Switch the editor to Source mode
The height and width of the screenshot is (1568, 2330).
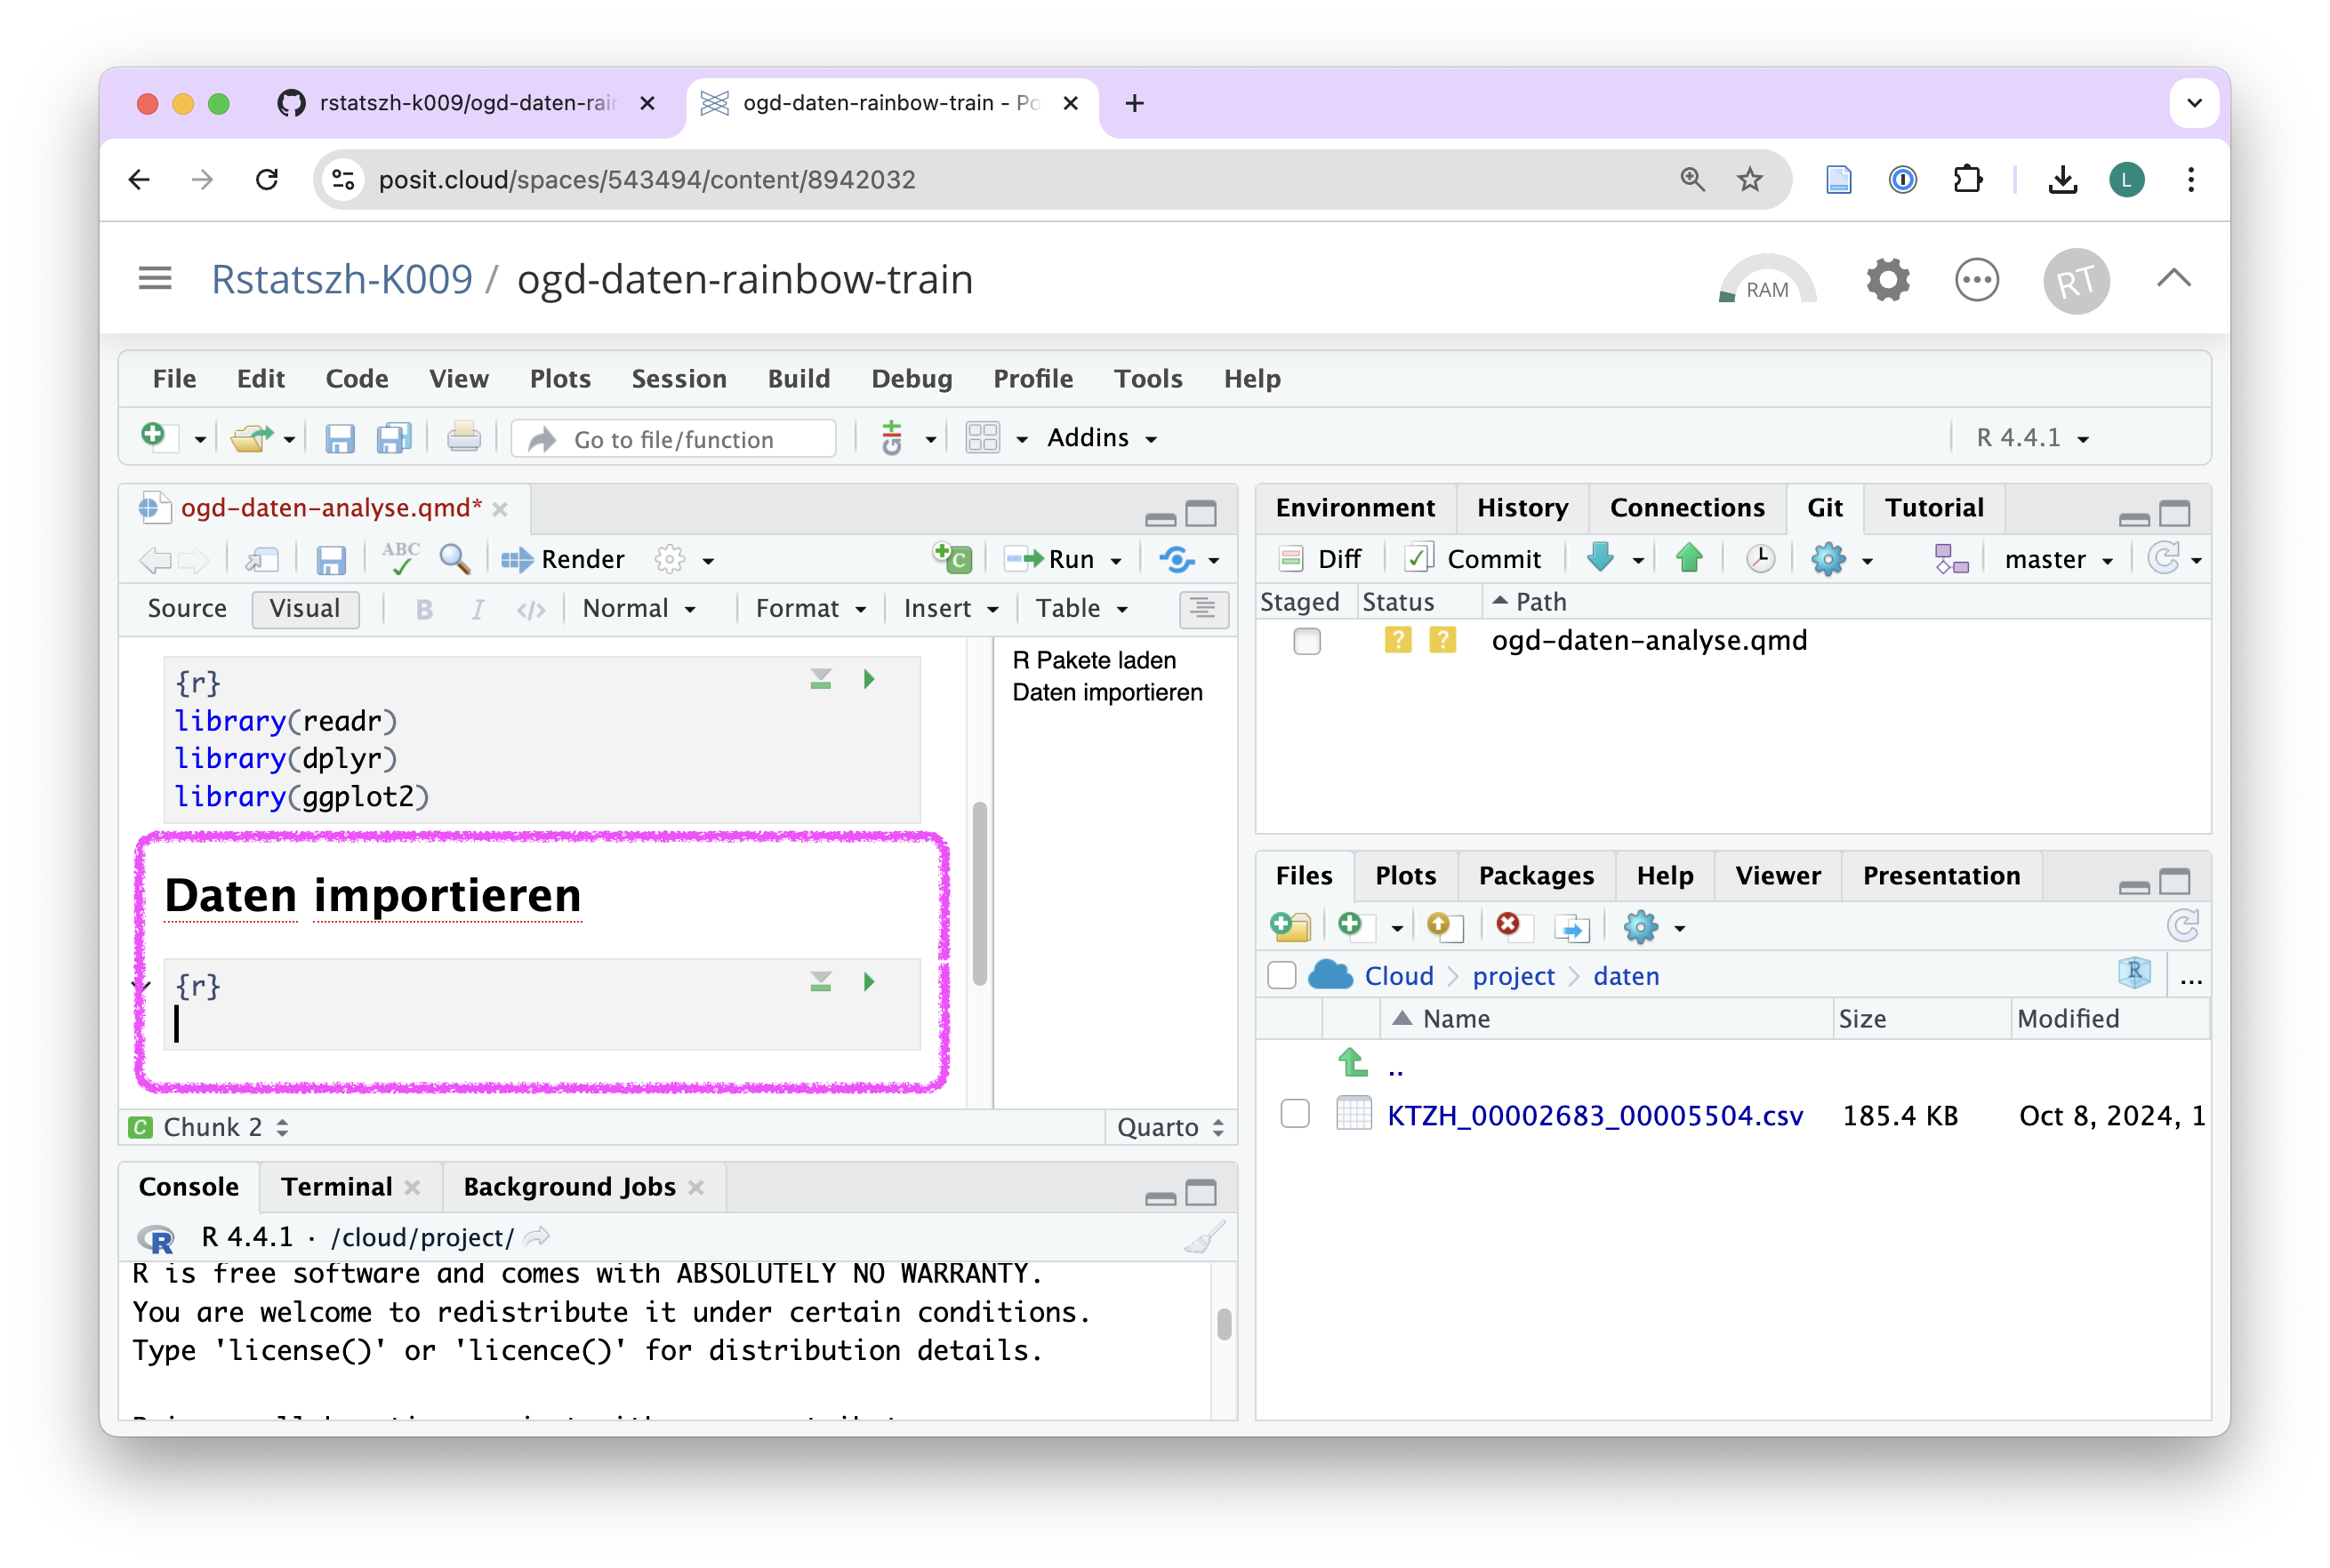tap(187, 608)
